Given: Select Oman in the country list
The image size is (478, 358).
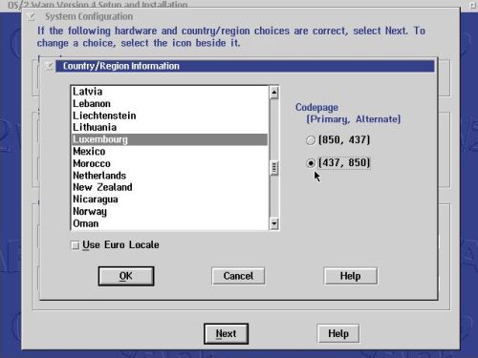Looking at the screenshot, I should coord(170,223).
